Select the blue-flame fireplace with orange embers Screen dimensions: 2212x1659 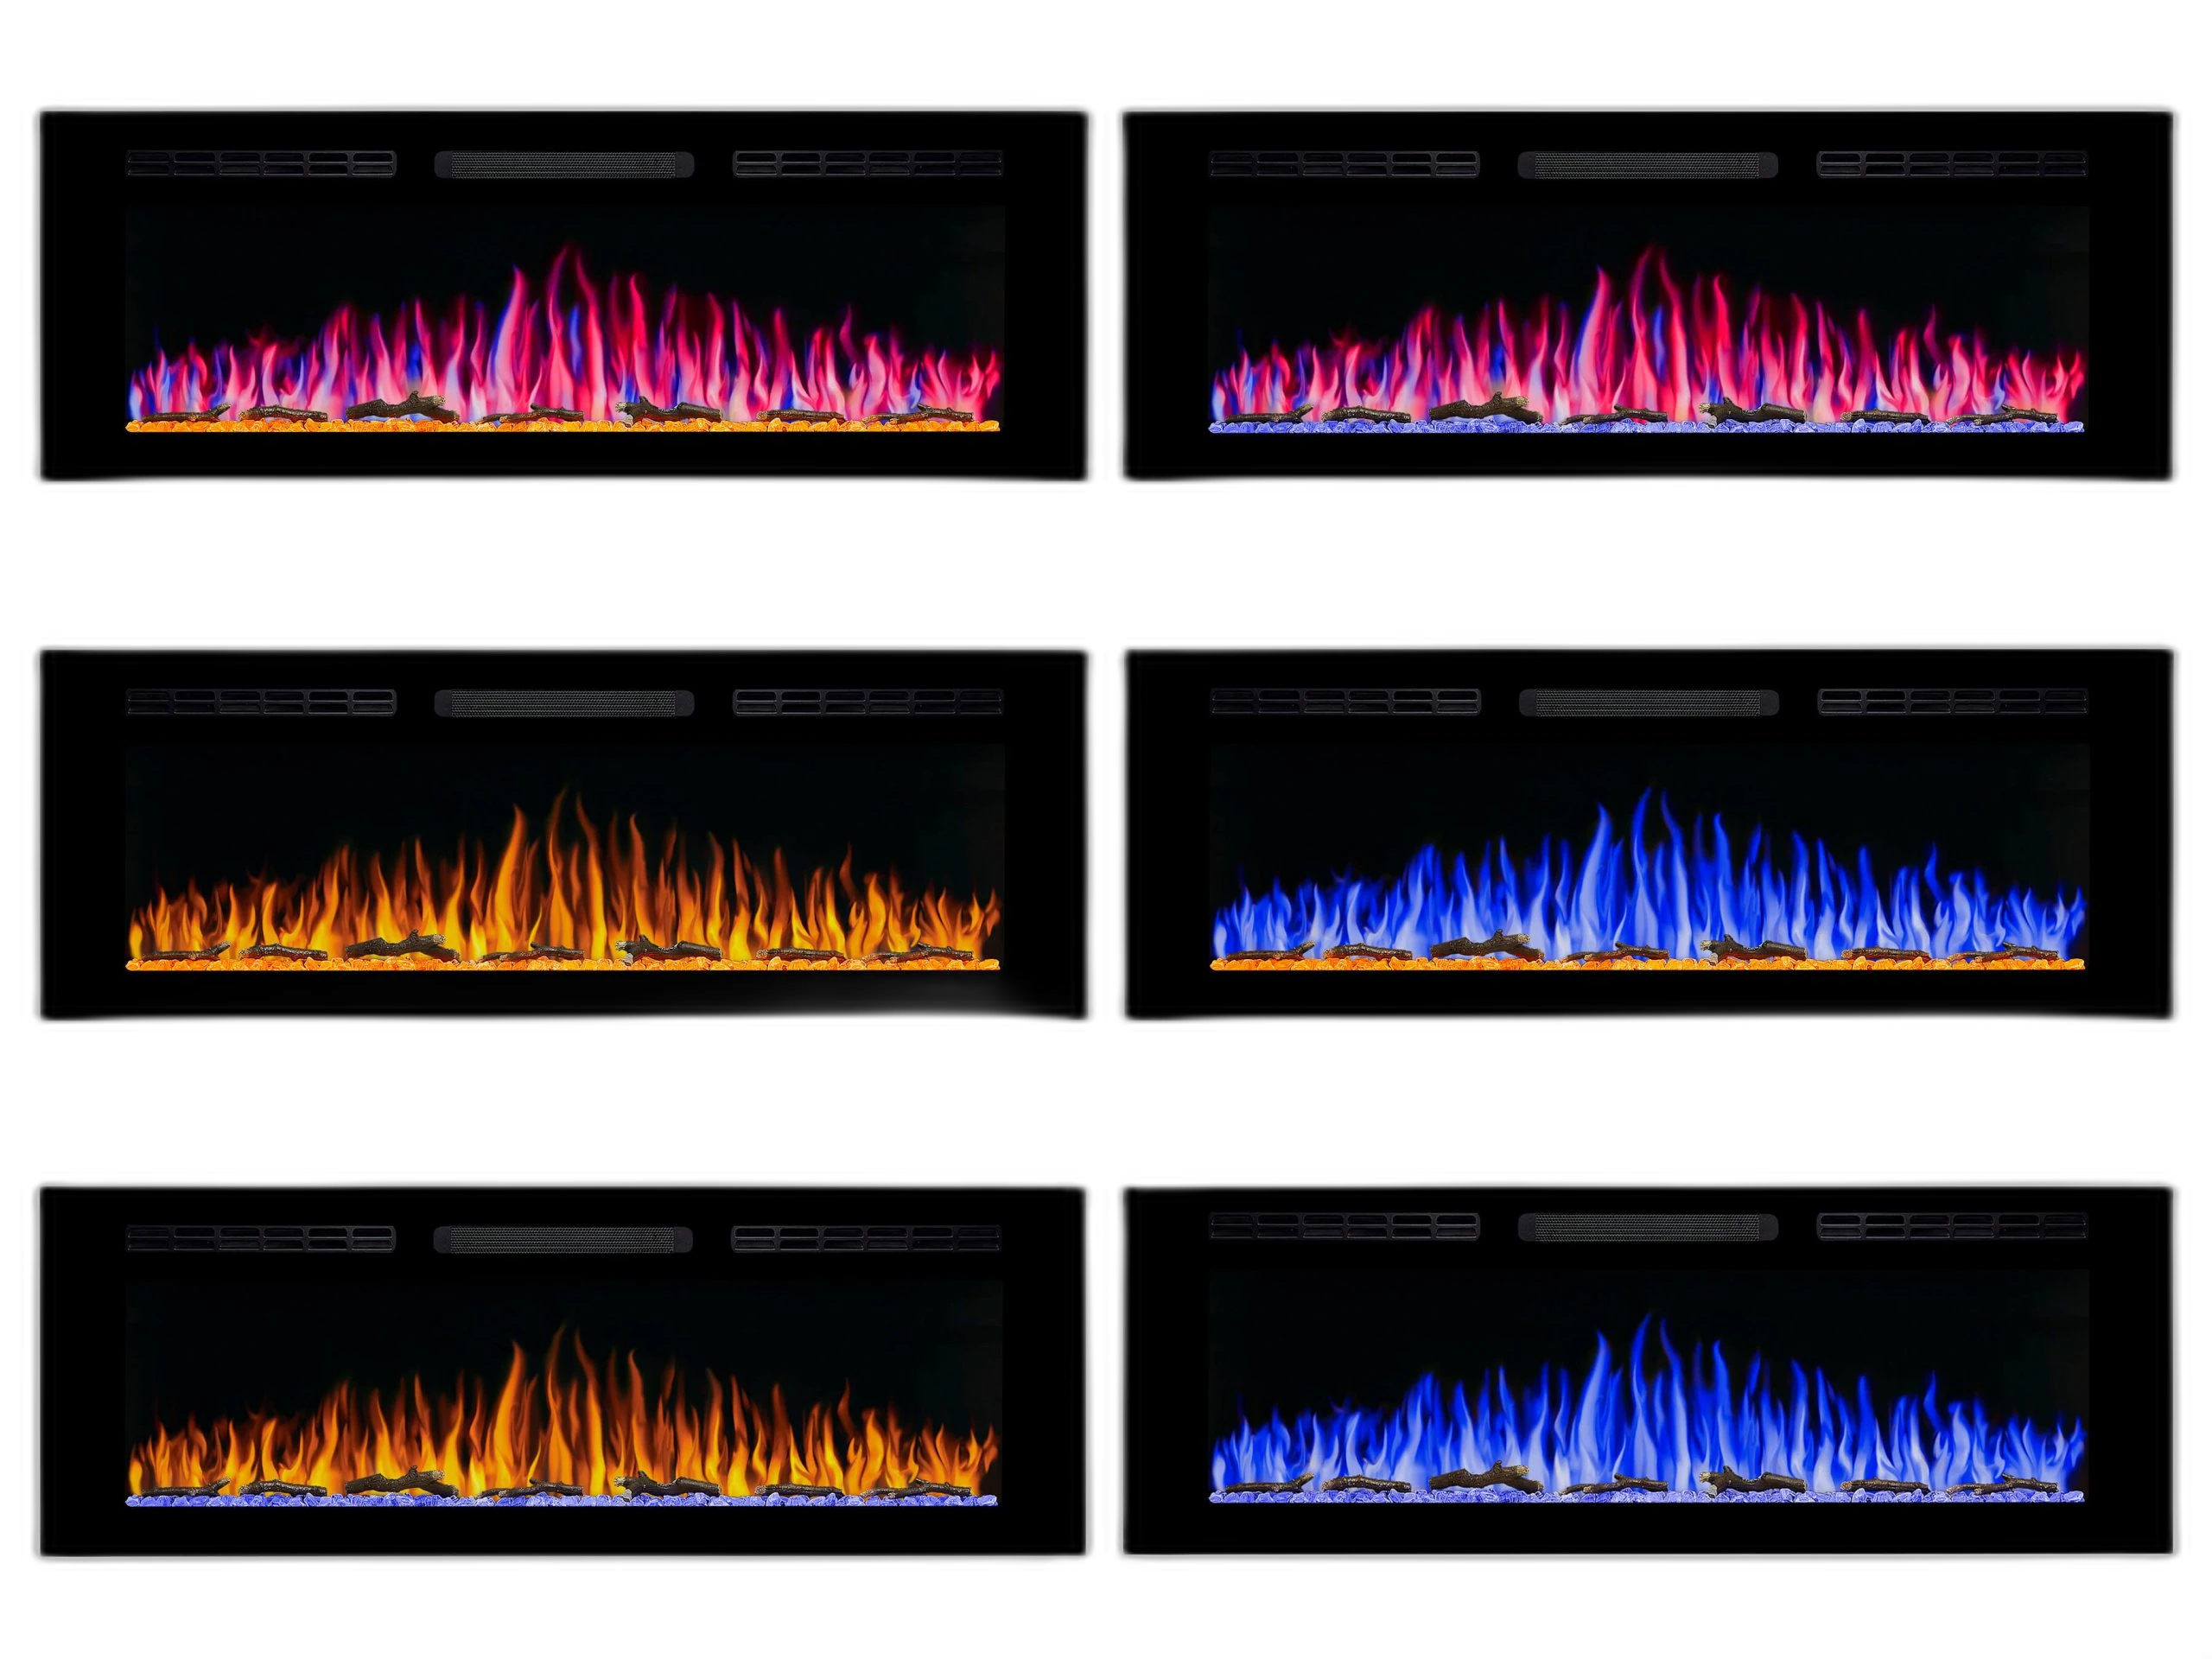coord(1648,834)
